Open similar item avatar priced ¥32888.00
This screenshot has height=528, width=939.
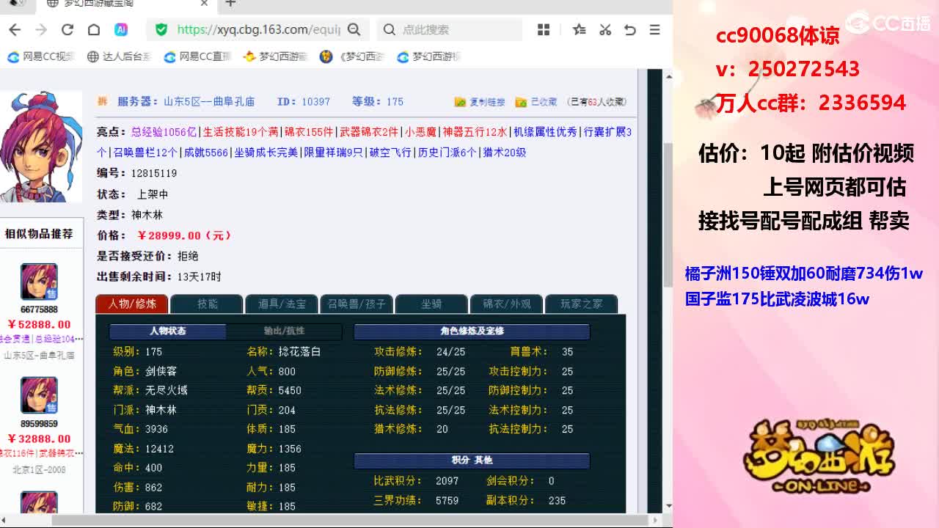pyautogui.click(x=39, y=395)
